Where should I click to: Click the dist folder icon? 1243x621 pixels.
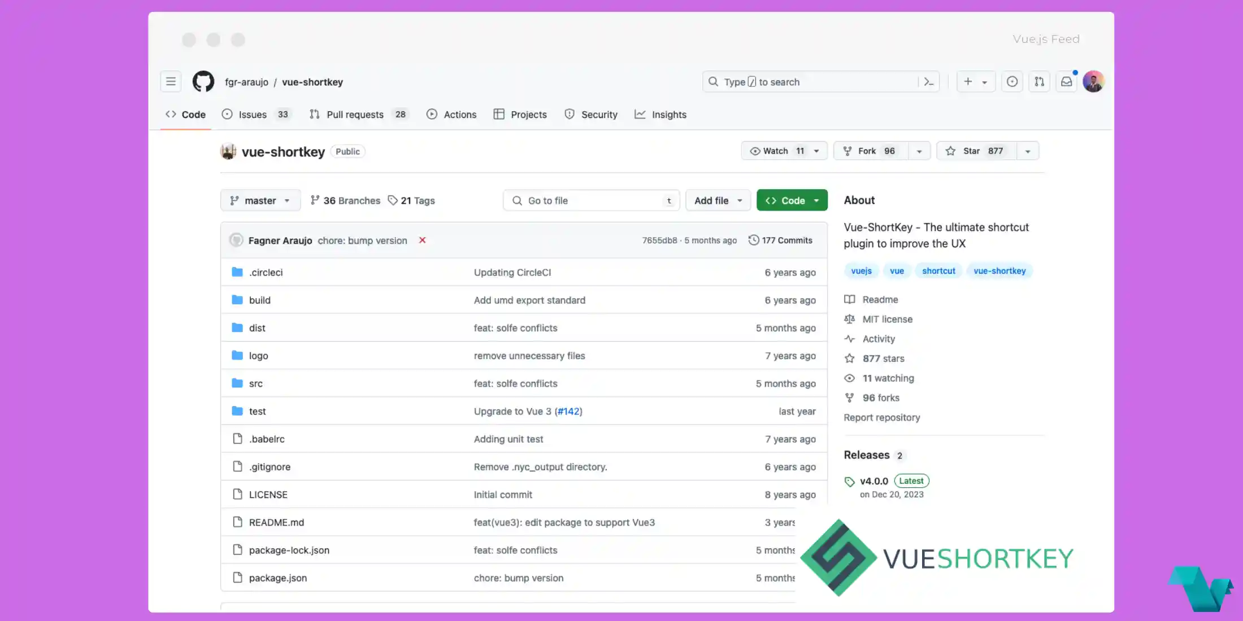pyautogui.click(x=237, y=327)
